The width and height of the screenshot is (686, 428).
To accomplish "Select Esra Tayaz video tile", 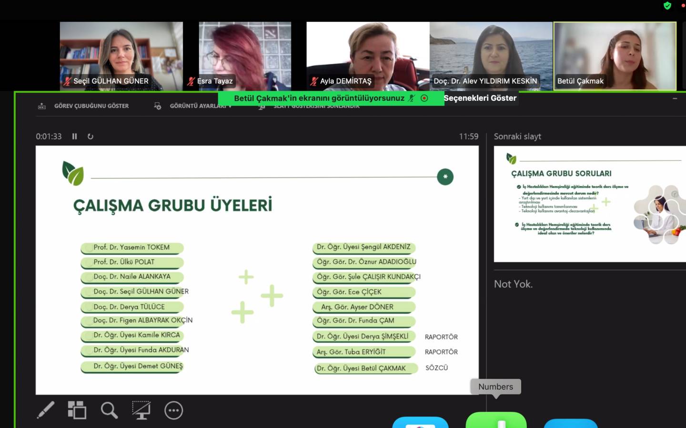I will coord(245,56).
